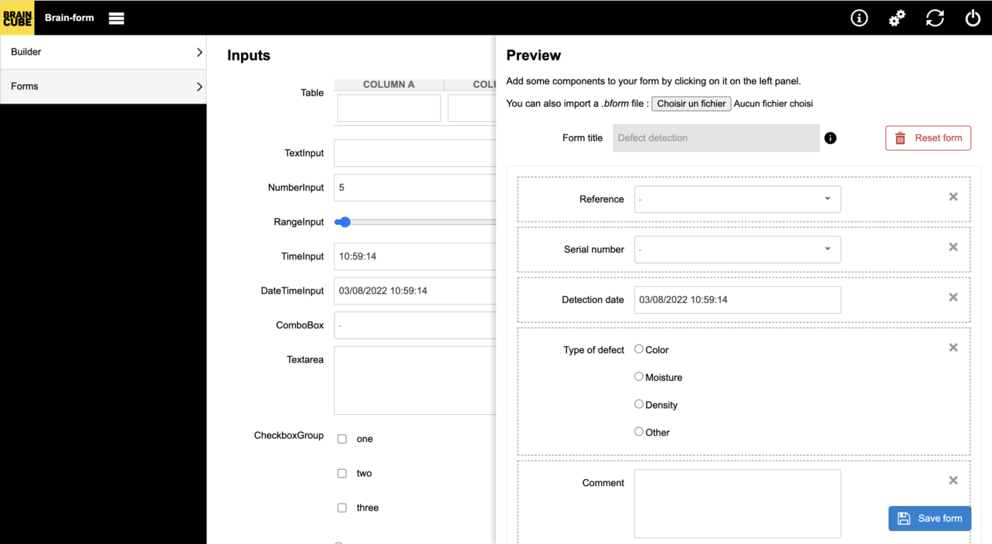Delete the Type of defect field
Screen dimensions: 992x544
coord(953,348)
